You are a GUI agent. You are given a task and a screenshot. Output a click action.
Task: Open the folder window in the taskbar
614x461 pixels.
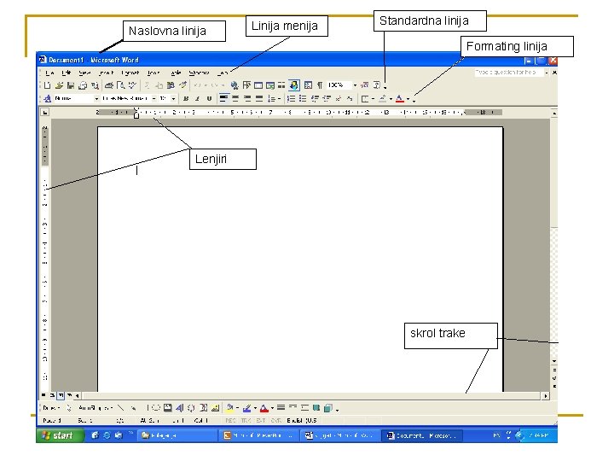pyautogui.click(x=177, y=435)
